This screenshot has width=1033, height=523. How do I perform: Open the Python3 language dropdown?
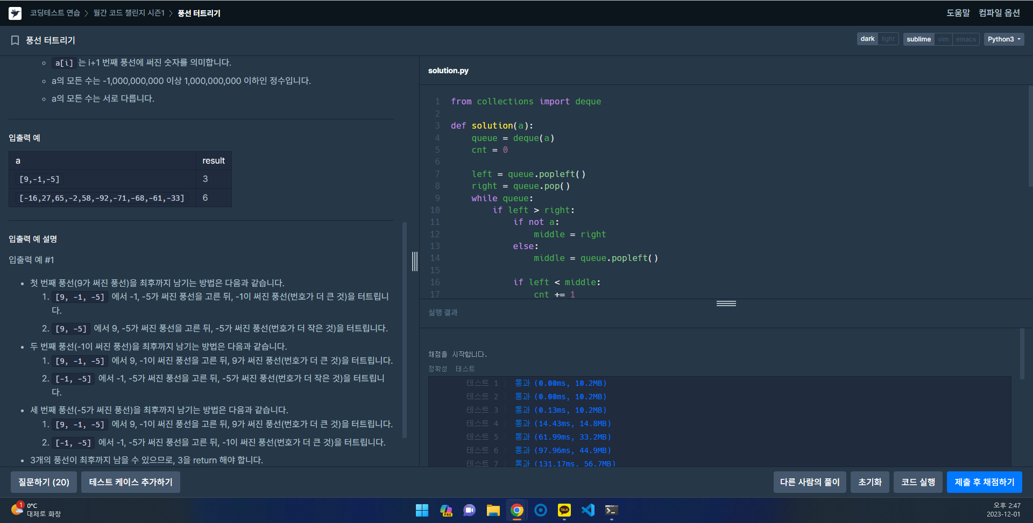click(1004, 39)
